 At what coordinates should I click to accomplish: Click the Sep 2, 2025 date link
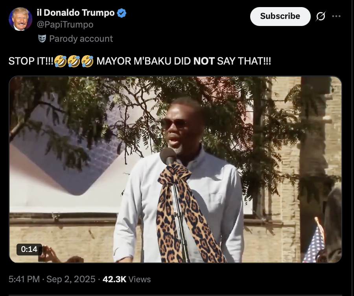[71, 279]
